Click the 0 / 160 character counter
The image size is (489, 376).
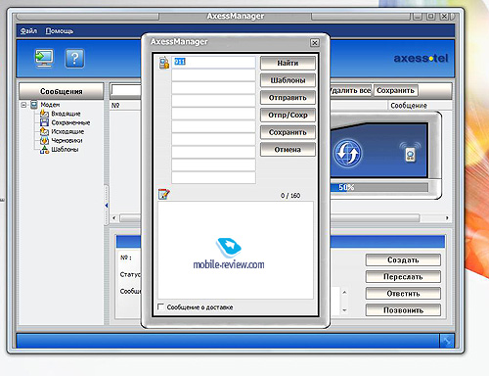[290, 196]
